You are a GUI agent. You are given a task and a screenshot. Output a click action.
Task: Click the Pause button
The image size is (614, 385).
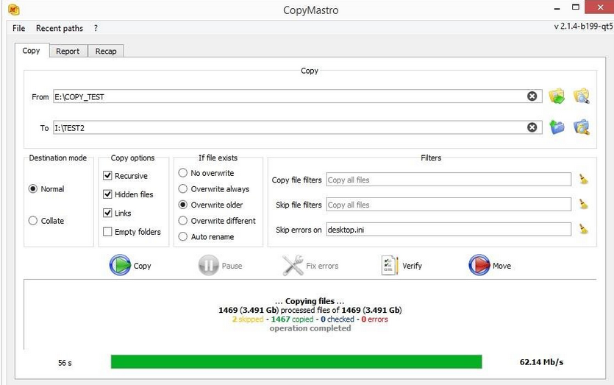click(x=221, y=266)
